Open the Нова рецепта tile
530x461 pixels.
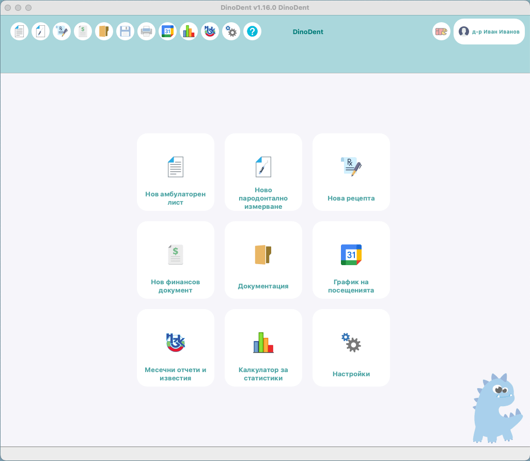351,172
